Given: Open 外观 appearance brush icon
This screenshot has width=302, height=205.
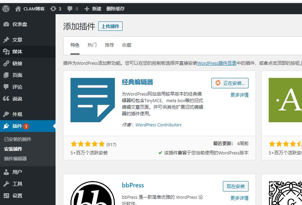Looking at the screenshot, I should [6, 114].
